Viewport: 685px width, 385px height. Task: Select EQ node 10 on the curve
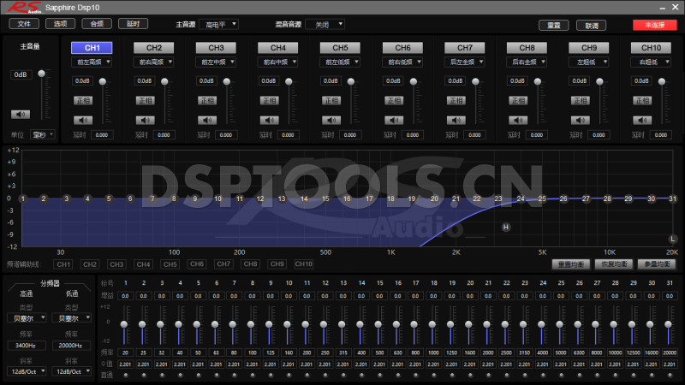pos(217,198)
